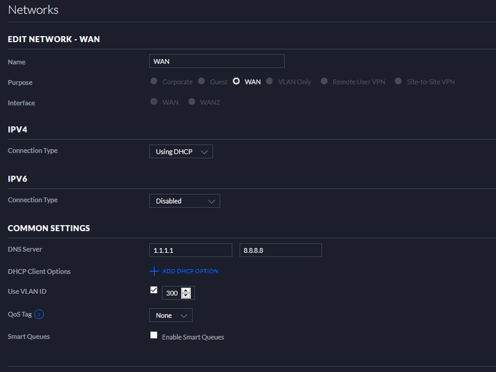Screen dimensions: 496x372
Task: Uncheck the Use VLAN ID checkbox
Action: pyautogui.click(x=154, y=290)
